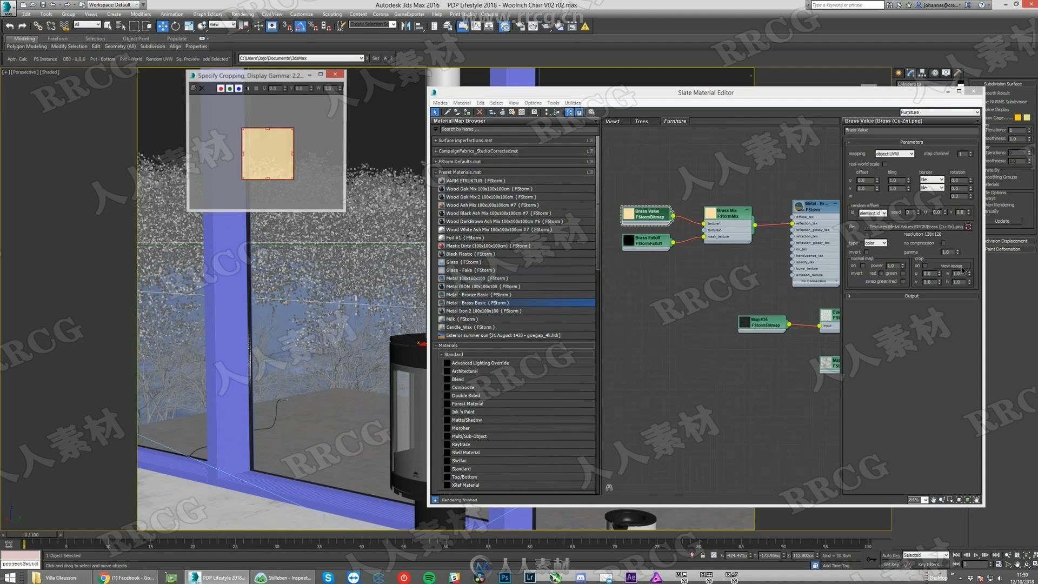Expand Surface imperfections.mat library
The image size is (1038, 584).
coord(436,141)
